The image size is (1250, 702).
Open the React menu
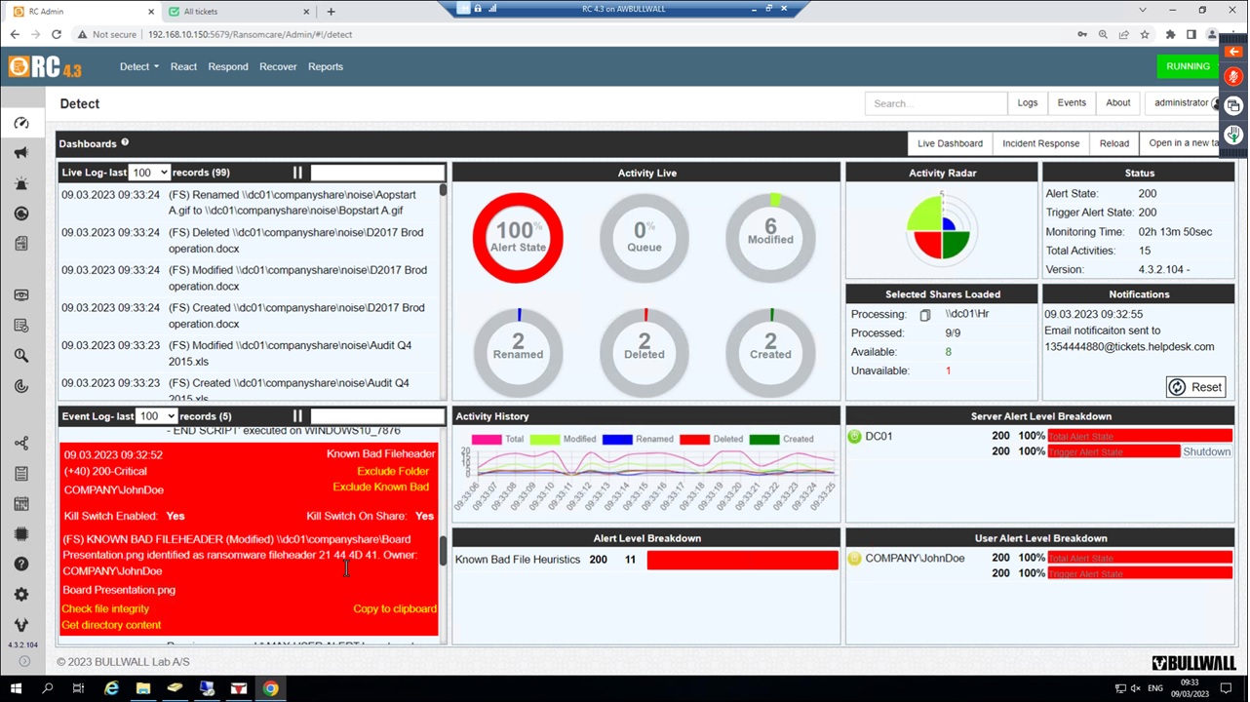click(183, 66)
